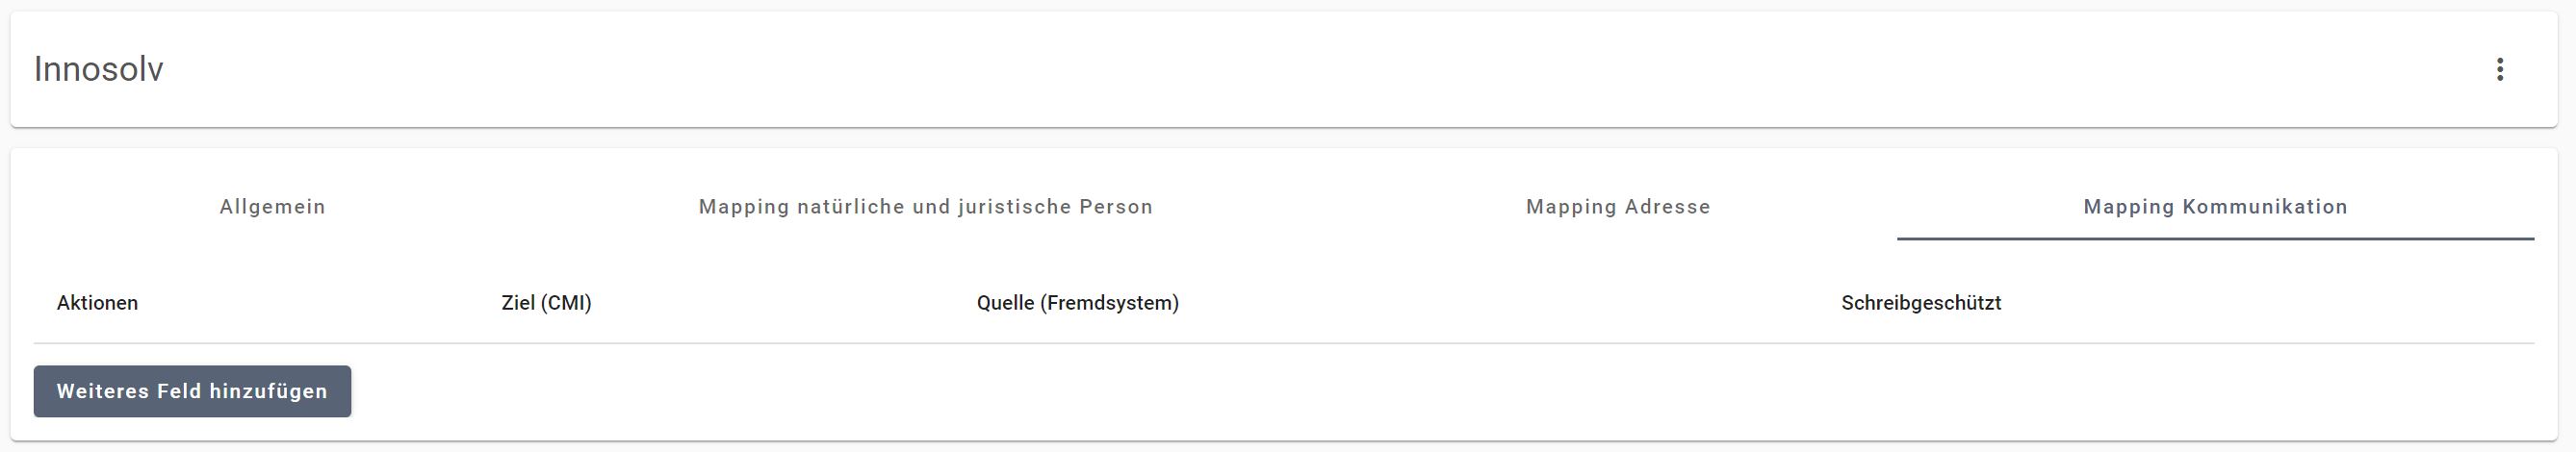Click the Ziel (CMI) column header
This screenshot has width=2576, height=452.
546,303
